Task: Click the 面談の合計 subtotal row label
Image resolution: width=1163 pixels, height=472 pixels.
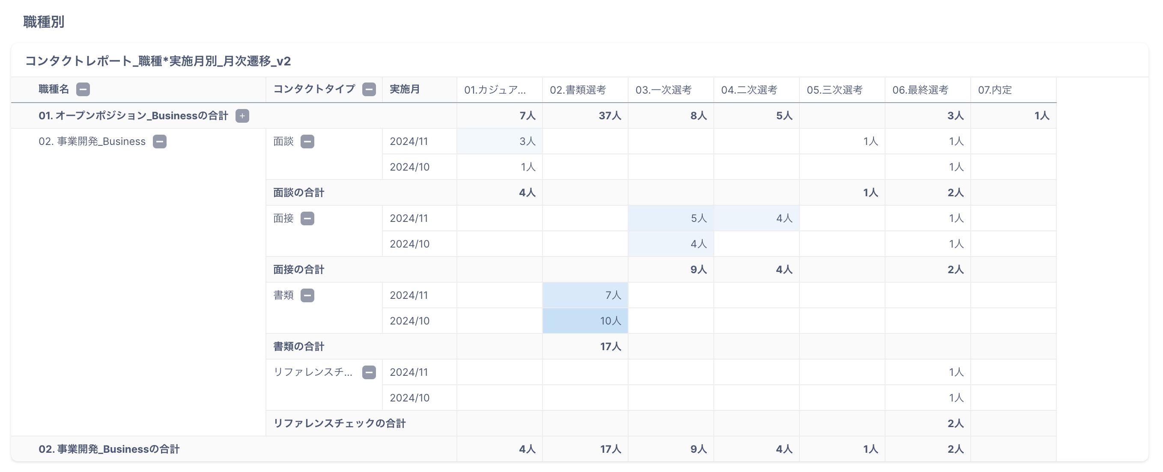Action: (x=298, y=193)
